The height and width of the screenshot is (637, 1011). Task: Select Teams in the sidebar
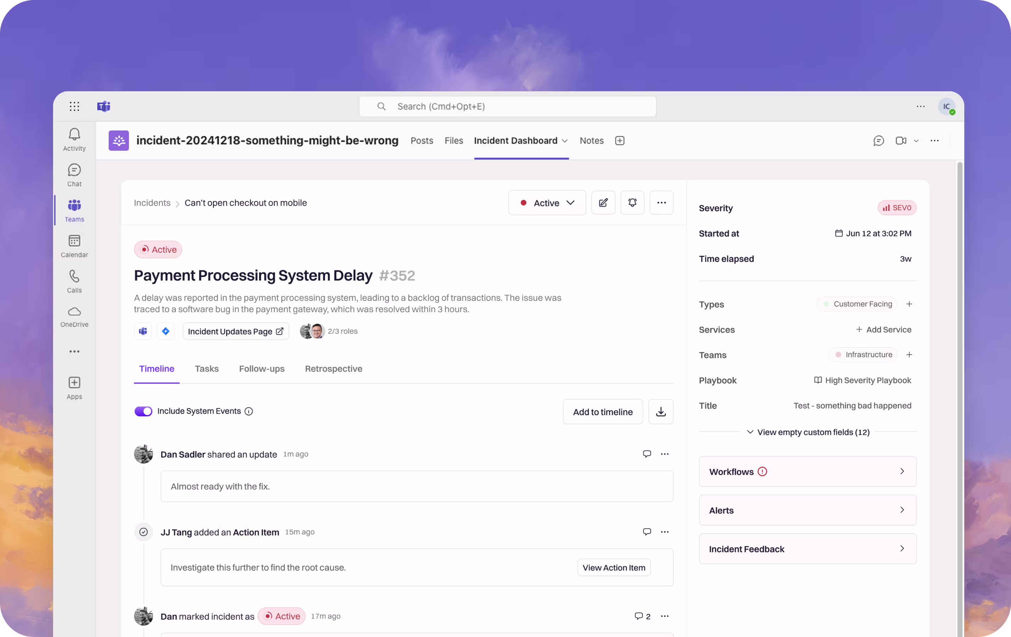click(x=74, y=211)
